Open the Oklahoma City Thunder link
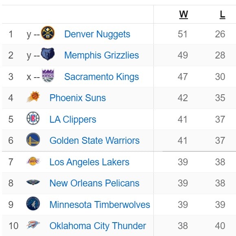Screen dimensions: 236x236 tap(98, 226)
